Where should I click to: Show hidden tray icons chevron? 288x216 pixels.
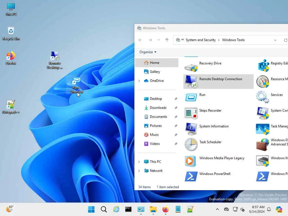(x=217, y=209)
